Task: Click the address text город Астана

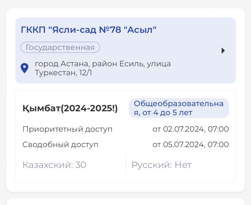Action: (62, 64)
